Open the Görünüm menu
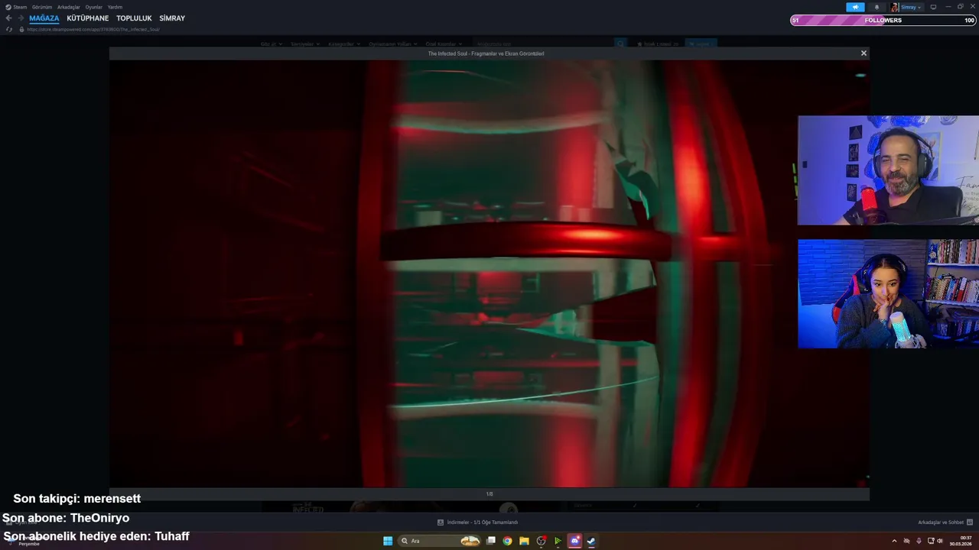Screen dimensions: 979x550 (x=42, y=7)
